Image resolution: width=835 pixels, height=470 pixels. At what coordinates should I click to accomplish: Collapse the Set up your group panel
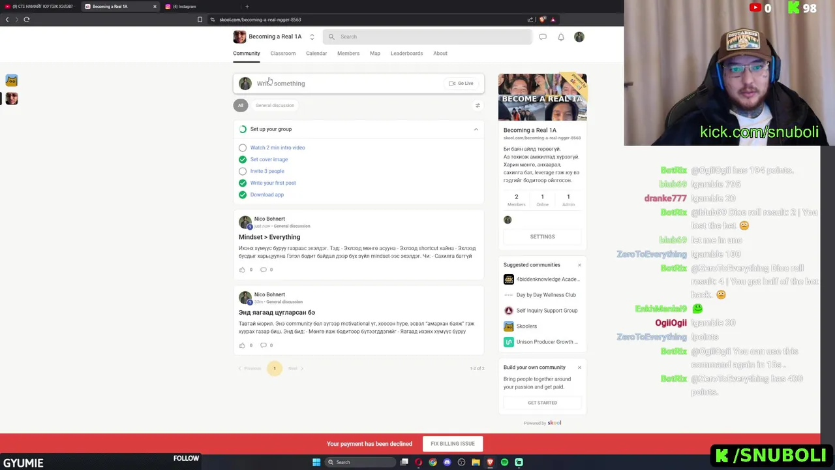click(476, 129)
